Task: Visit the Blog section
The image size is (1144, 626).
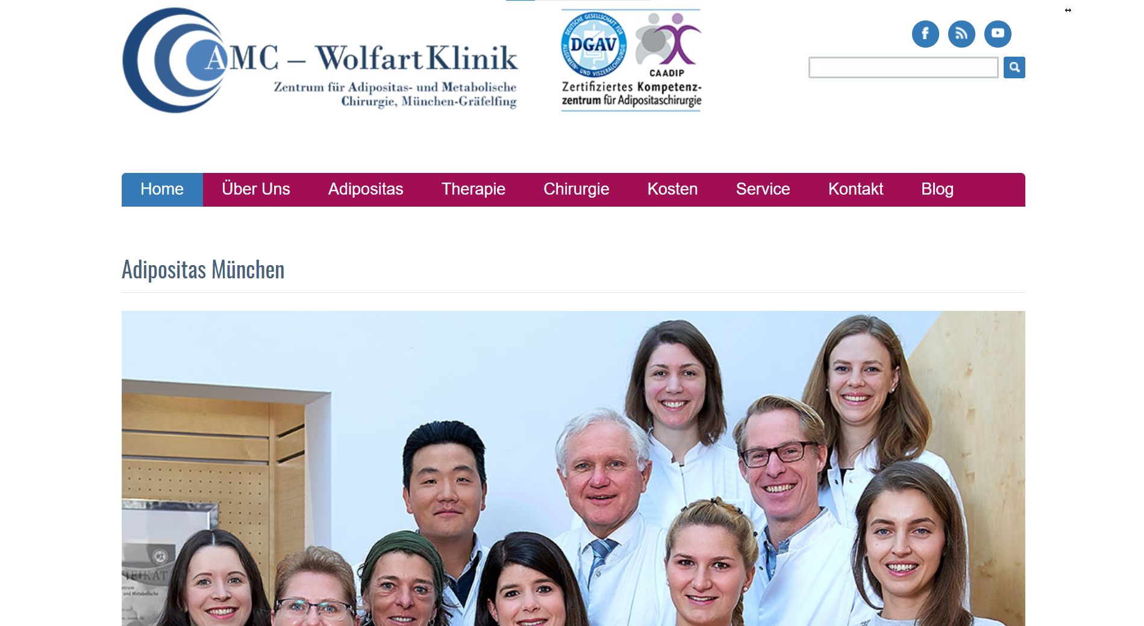Action: 937,189
